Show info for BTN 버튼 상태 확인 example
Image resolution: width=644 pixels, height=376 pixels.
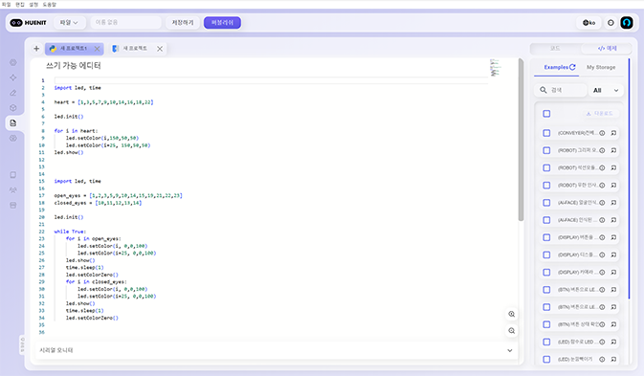coord(602,324)
